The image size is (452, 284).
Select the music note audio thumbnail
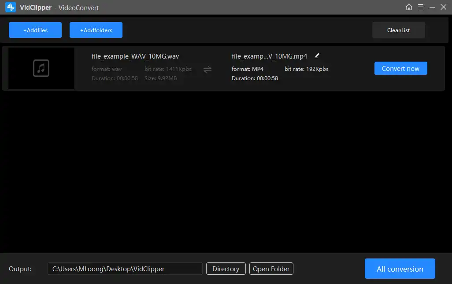pos(41,68)
